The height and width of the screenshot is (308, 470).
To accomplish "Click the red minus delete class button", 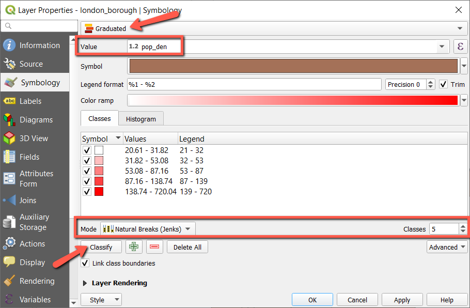I will coord(154,247).
